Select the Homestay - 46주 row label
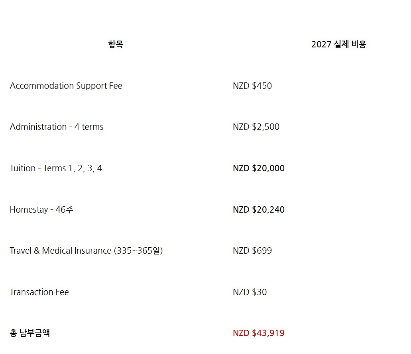 pyautogui.click(x=41, y=209)
